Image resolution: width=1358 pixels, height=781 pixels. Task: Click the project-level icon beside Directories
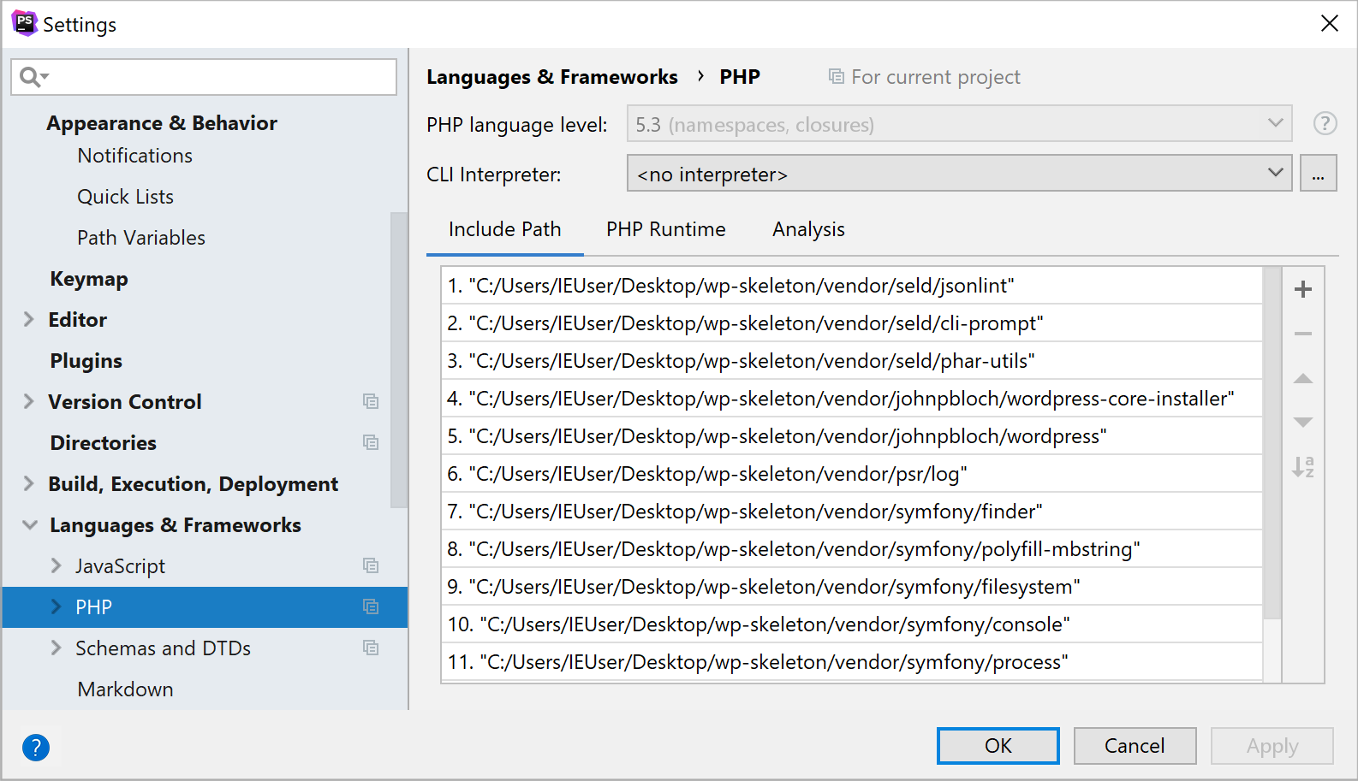371,442
